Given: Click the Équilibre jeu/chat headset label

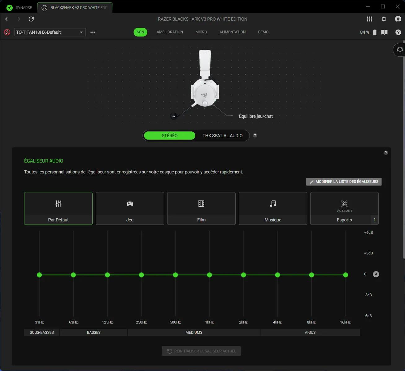Looking at the screenshot, I should point(256,116).
